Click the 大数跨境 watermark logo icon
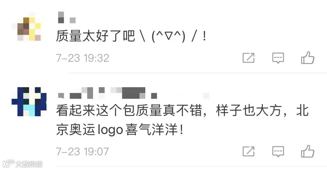327x170 pixels. click(8, 164)
